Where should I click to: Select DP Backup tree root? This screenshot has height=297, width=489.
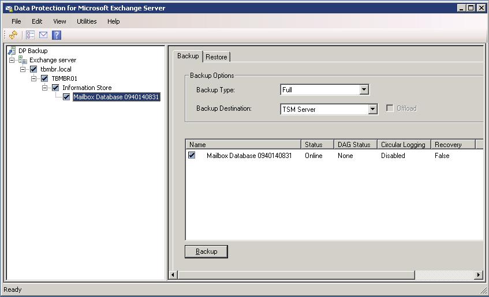pos(33,51)
